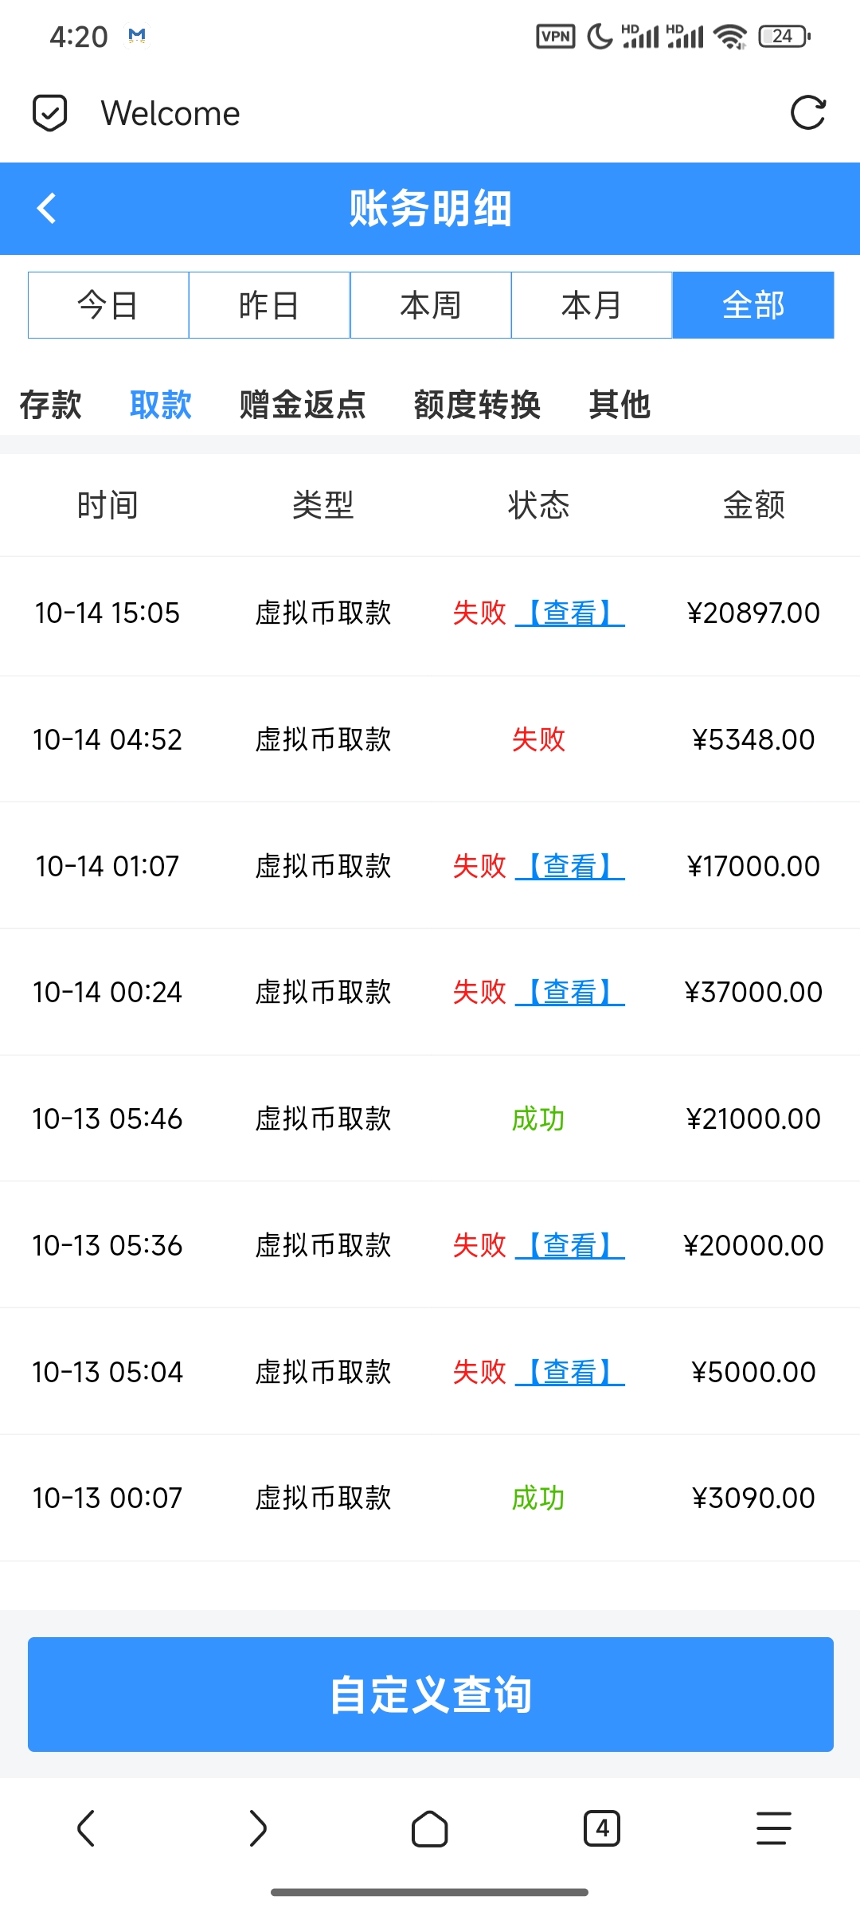Select the 今日 date filter

click(x=108, y=305)
